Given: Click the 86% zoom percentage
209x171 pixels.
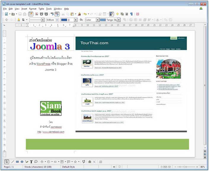Looking at the screenshot, I should pos(202,167).
